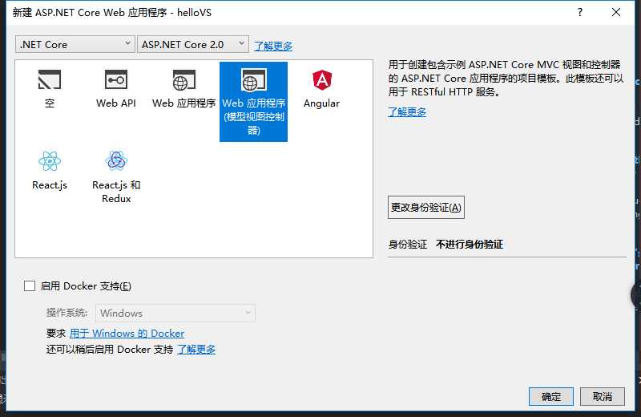Click 了解更多 link about enabling Docker later
This screenshot has width=641, height=417.
(x=196, y=350)
